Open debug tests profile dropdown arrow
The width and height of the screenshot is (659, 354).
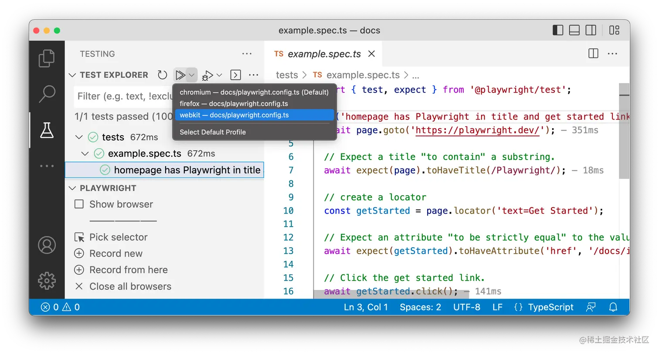pyautogui.click(x=219, y=75)
